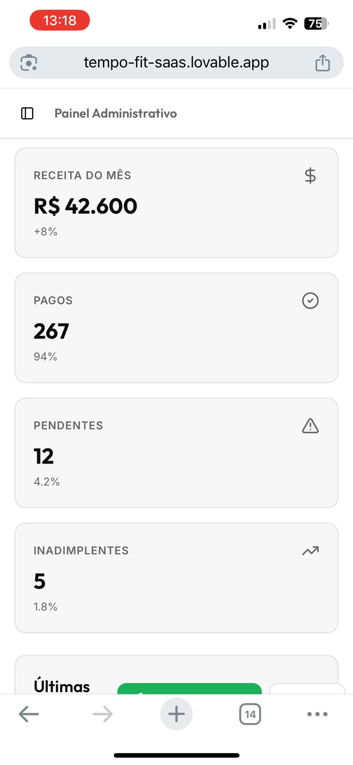
Task: Open a new tab with plus button
Action: tap(176, 714)
